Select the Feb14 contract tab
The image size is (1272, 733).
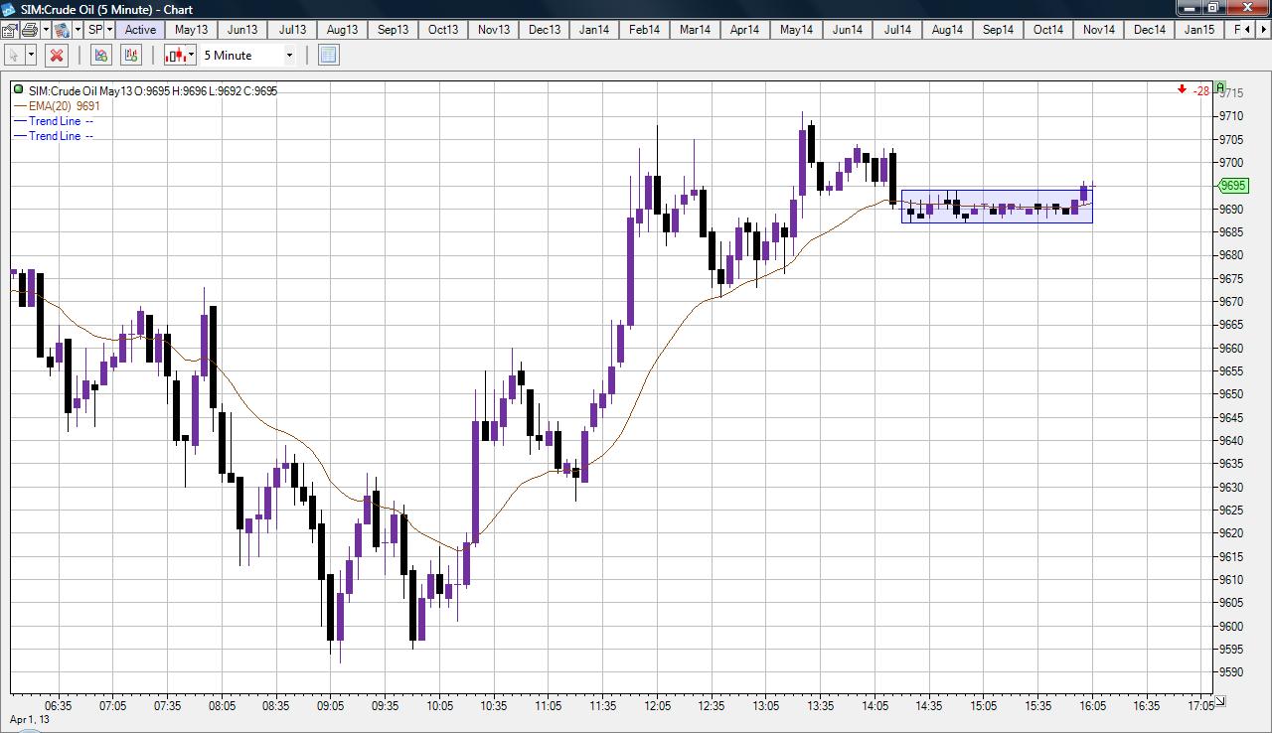(x=645, y=30)
